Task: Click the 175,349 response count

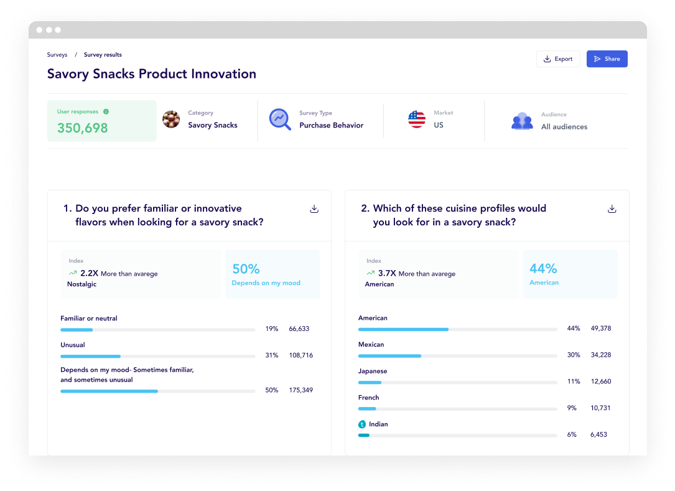Action: tap(301, 390)
